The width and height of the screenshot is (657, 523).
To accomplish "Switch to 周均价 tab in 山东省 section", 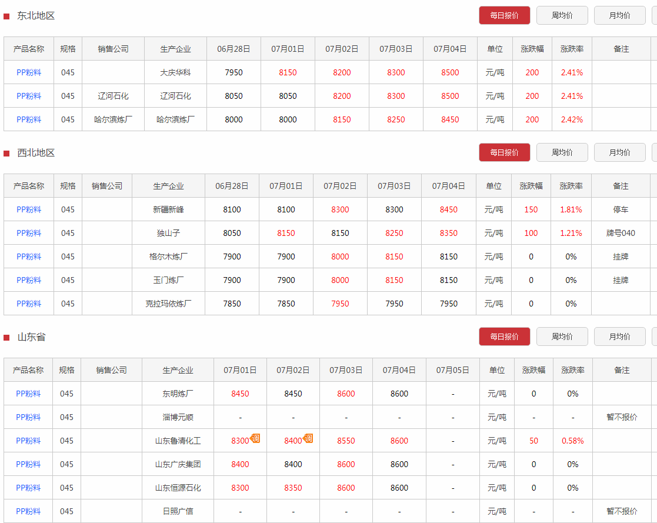I will [562, 337].
